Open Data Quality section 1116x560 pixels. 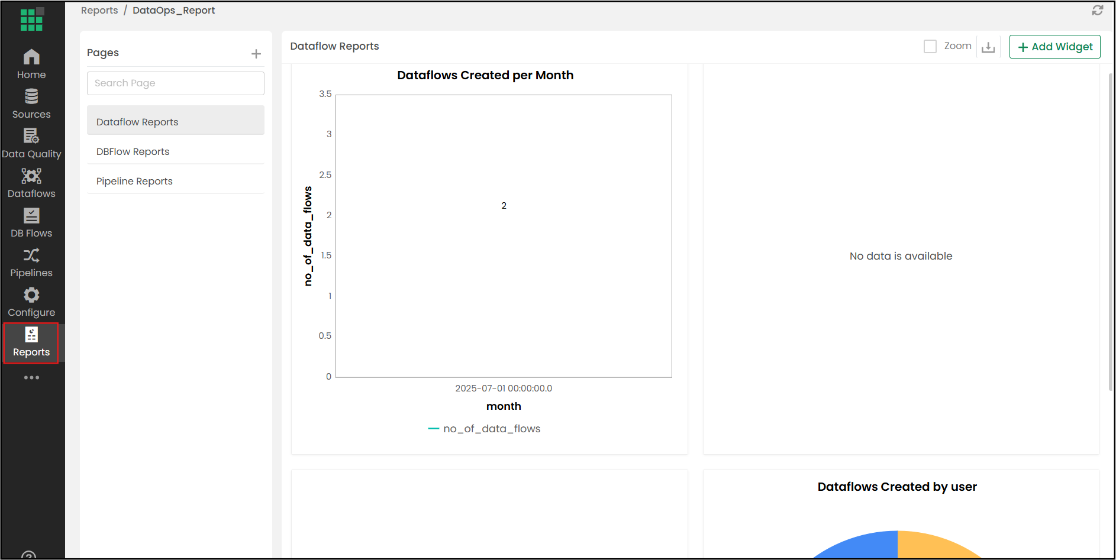click(31, 144)
